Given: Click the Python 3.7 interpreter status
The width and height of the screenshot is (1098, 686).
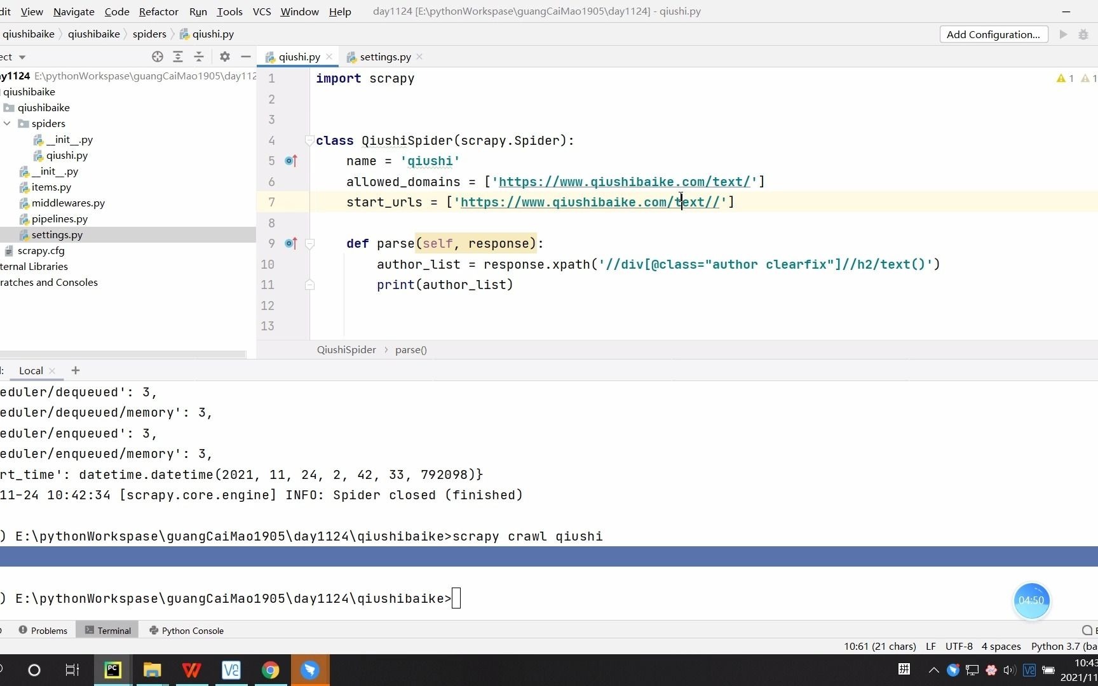Looking at the screenshot, I should coord(1064,646).
